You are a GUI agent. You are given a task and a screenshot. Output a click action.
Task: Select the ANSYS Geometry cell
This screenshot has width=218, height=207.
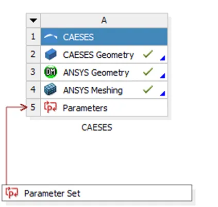104,72
